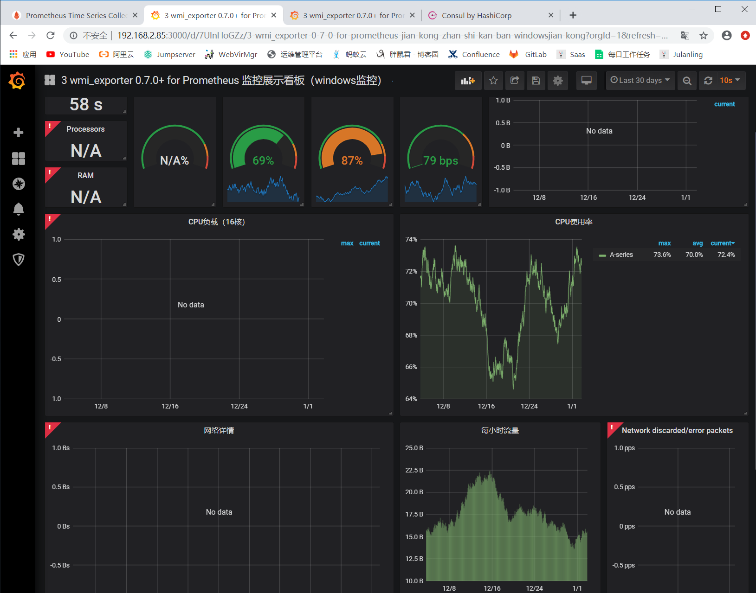Share the dashboard via share icon
Image resolution: width=756 pixels, height=593 pixels.
(x=515, y=81)
